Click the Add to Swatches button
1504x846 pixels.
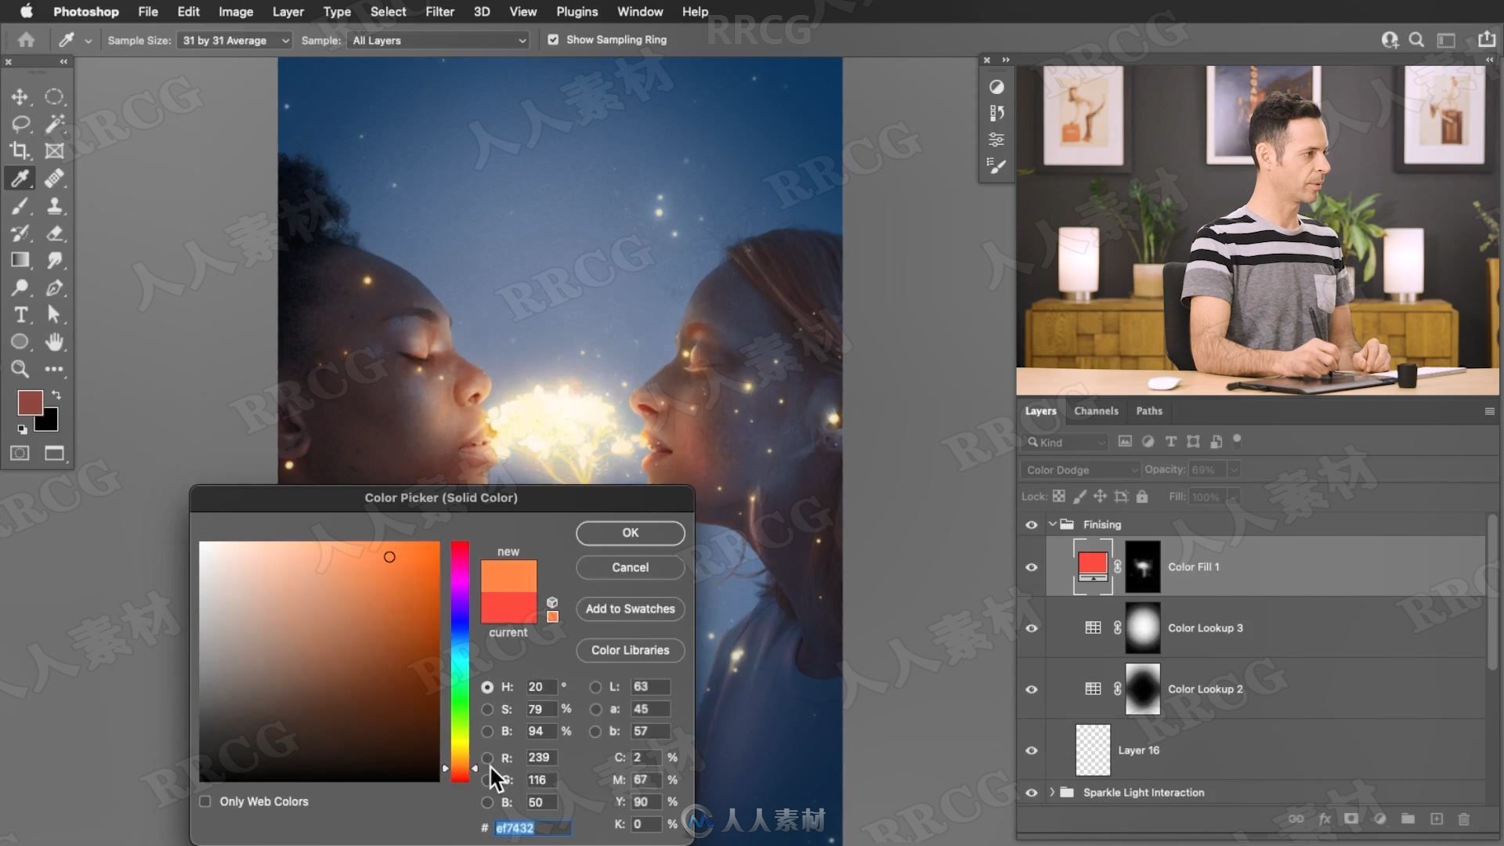pyautogui.click(x=630, y=609)
